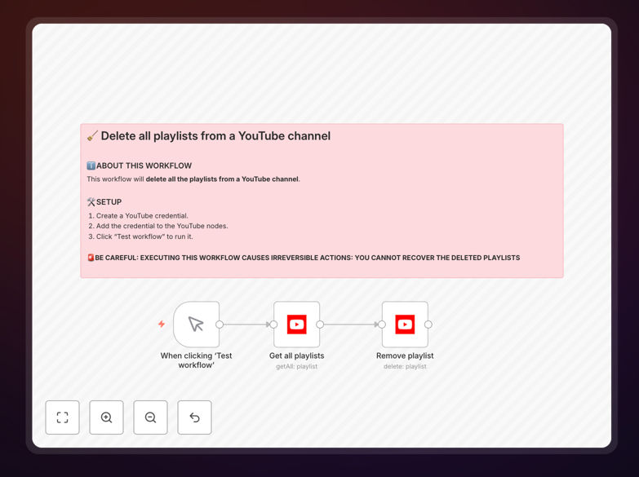This screenshot has width=639, height=477.
Task: Click the 'Create a YouTube credential' step
Action: 142,216
